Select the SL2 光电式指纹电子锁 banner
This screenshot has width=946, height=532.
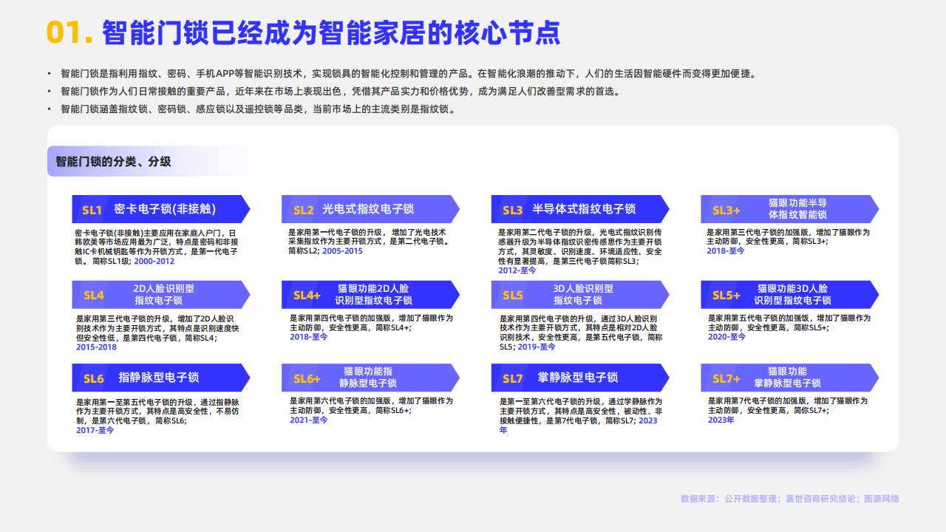click(x=370, y=209)
